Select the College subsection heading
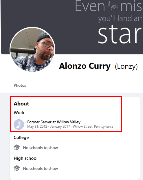Viewport: 143px width, 180px height. point(21,138)
